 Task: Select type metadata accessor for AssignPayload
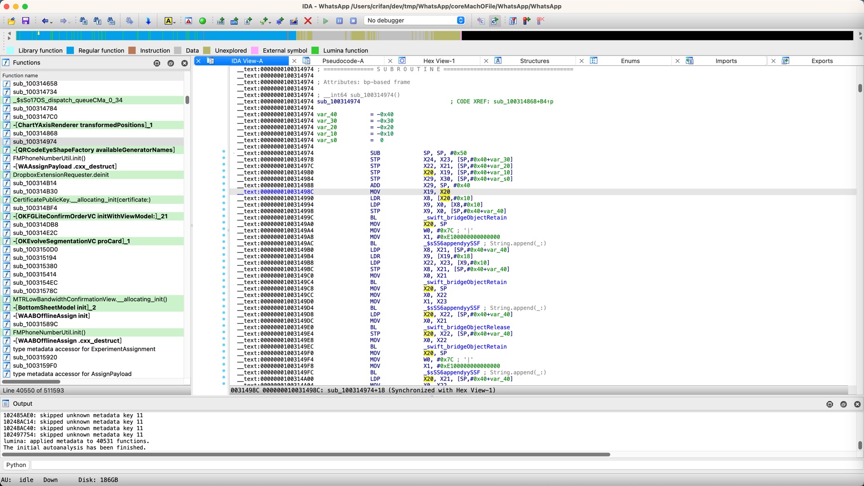(93, 374)
